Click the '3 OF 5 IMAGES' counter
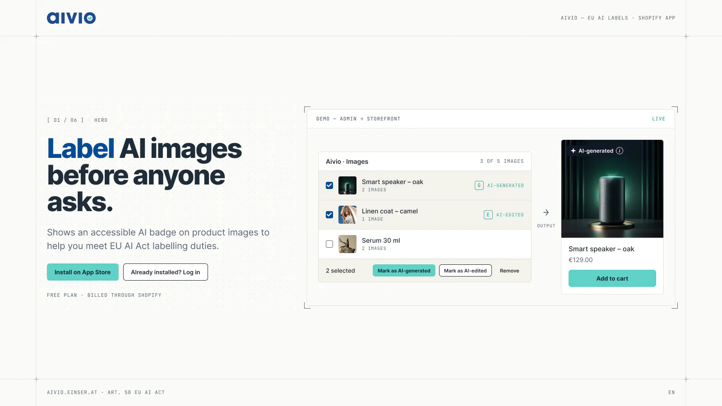The height and width of the screenshot is (406, 722). tap(502, 161)
